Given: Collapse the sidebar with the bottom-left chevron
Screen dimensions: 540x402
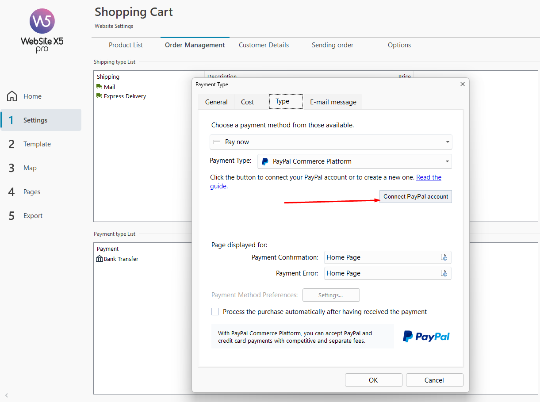Looking at the screenshot, I should 7,395.
